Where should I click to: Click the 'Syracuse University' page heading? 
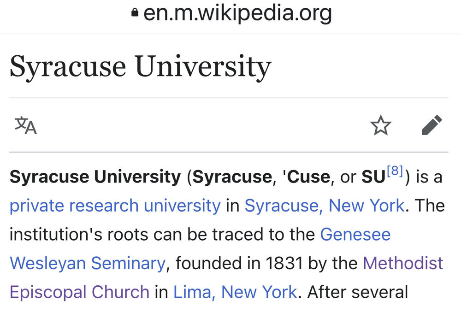[140, 66]
